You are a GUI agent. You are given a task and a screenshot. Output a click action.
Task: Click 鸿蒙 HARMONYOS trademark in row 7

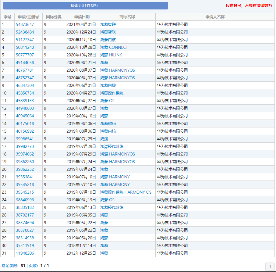point(118,70)
